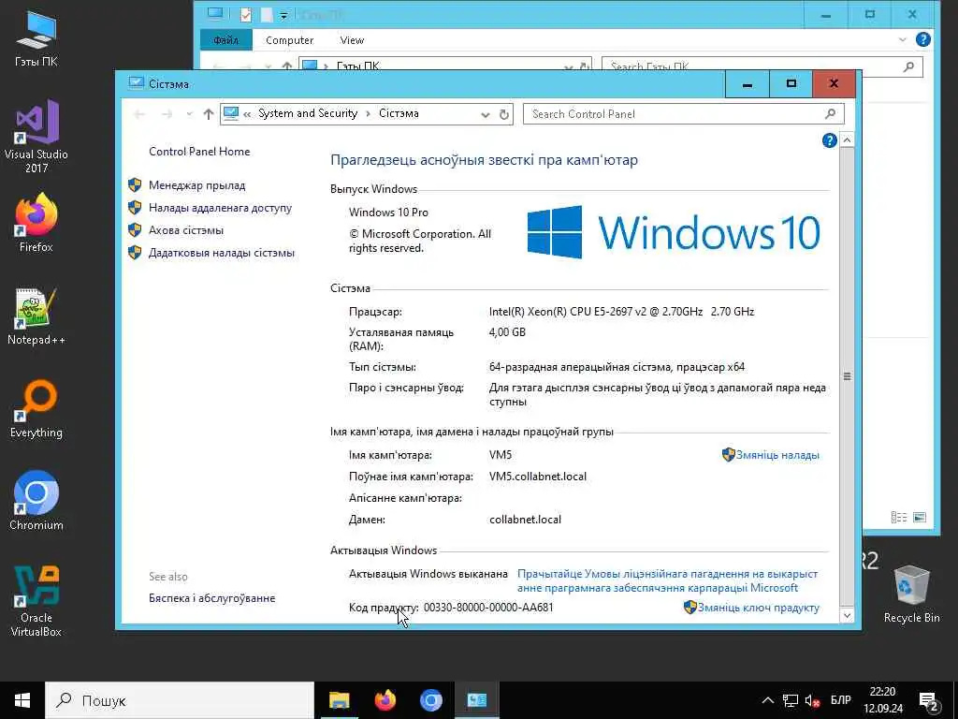Switch to large icons view in Гэты ПК

click(920, 517)
